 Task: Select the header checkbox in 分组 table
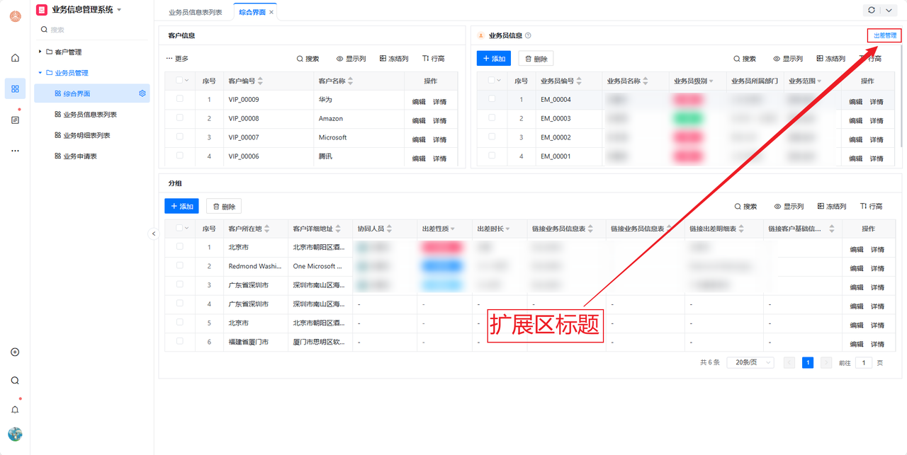pos(180,228)
